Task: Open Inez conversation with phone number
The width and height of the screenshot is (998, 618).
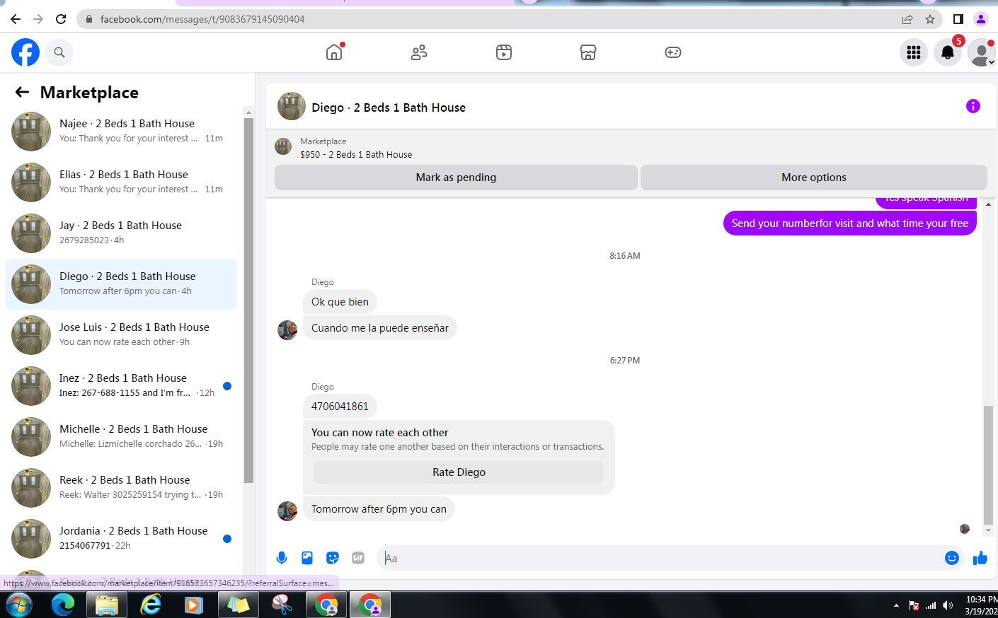Action: pyautogui.click(x=122, y=386)
